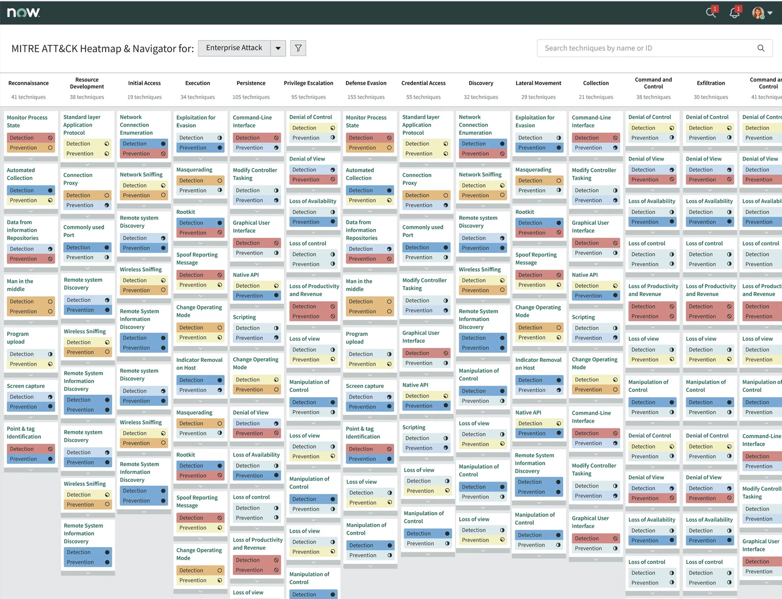Click half-circle on Program upload Detection, Defense Evasion

(x=389, y=354)
